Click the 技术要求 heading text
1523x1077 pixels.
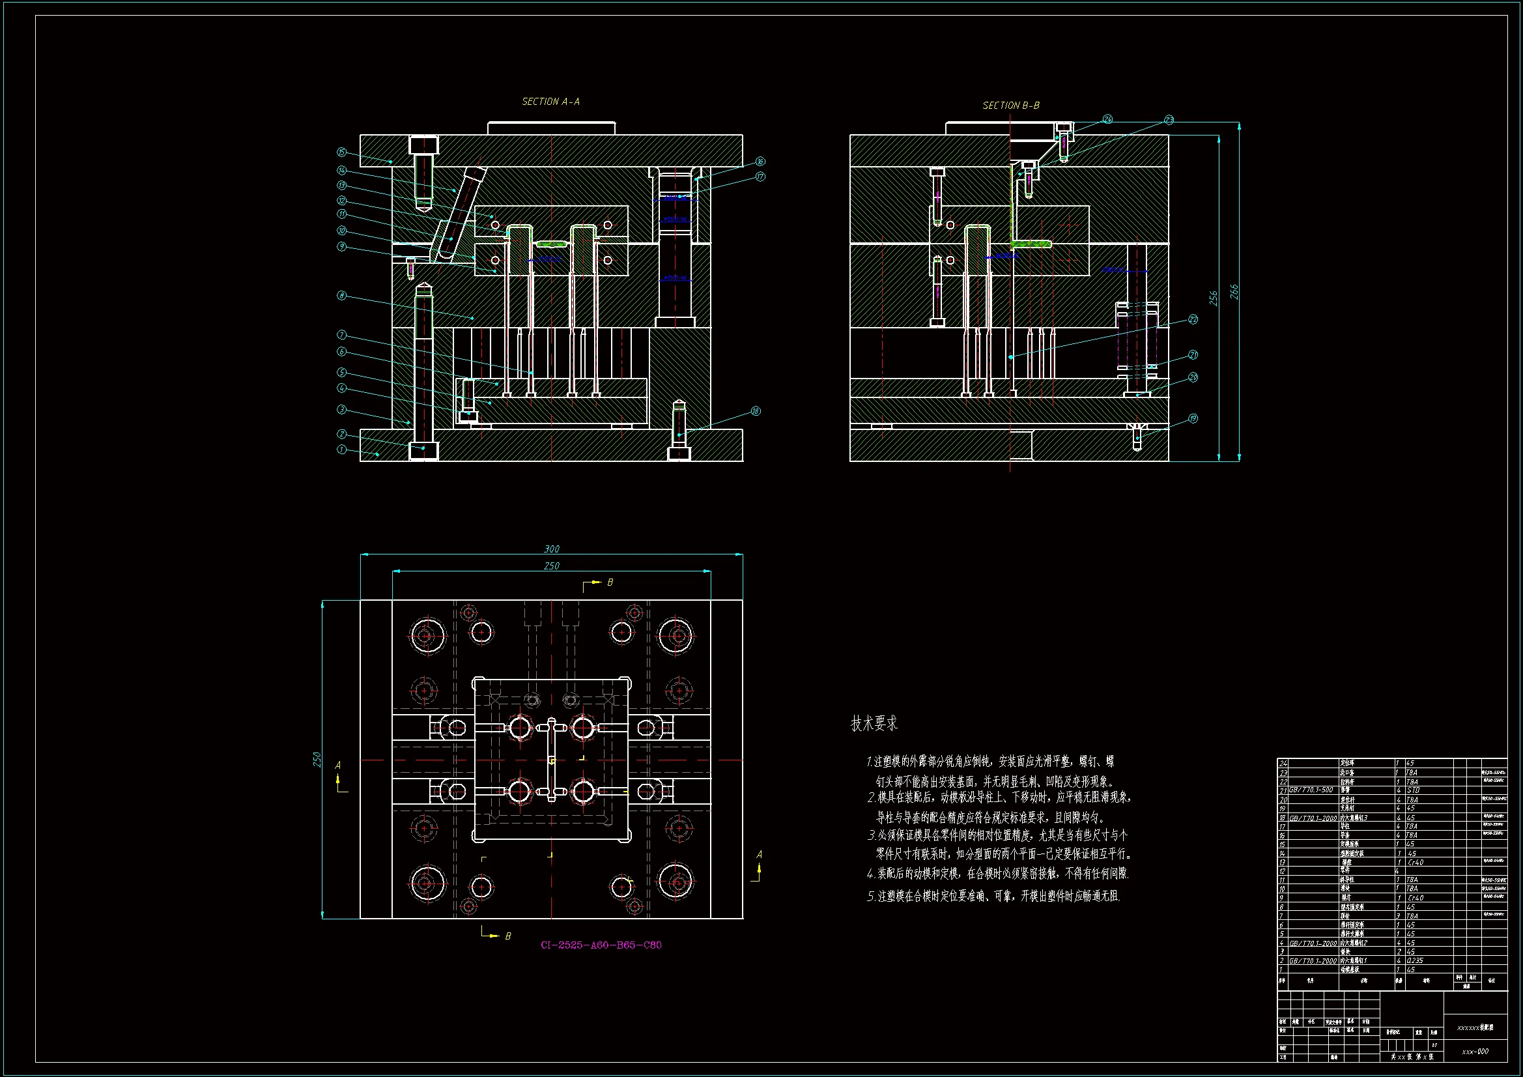click(x=874, y=724)
